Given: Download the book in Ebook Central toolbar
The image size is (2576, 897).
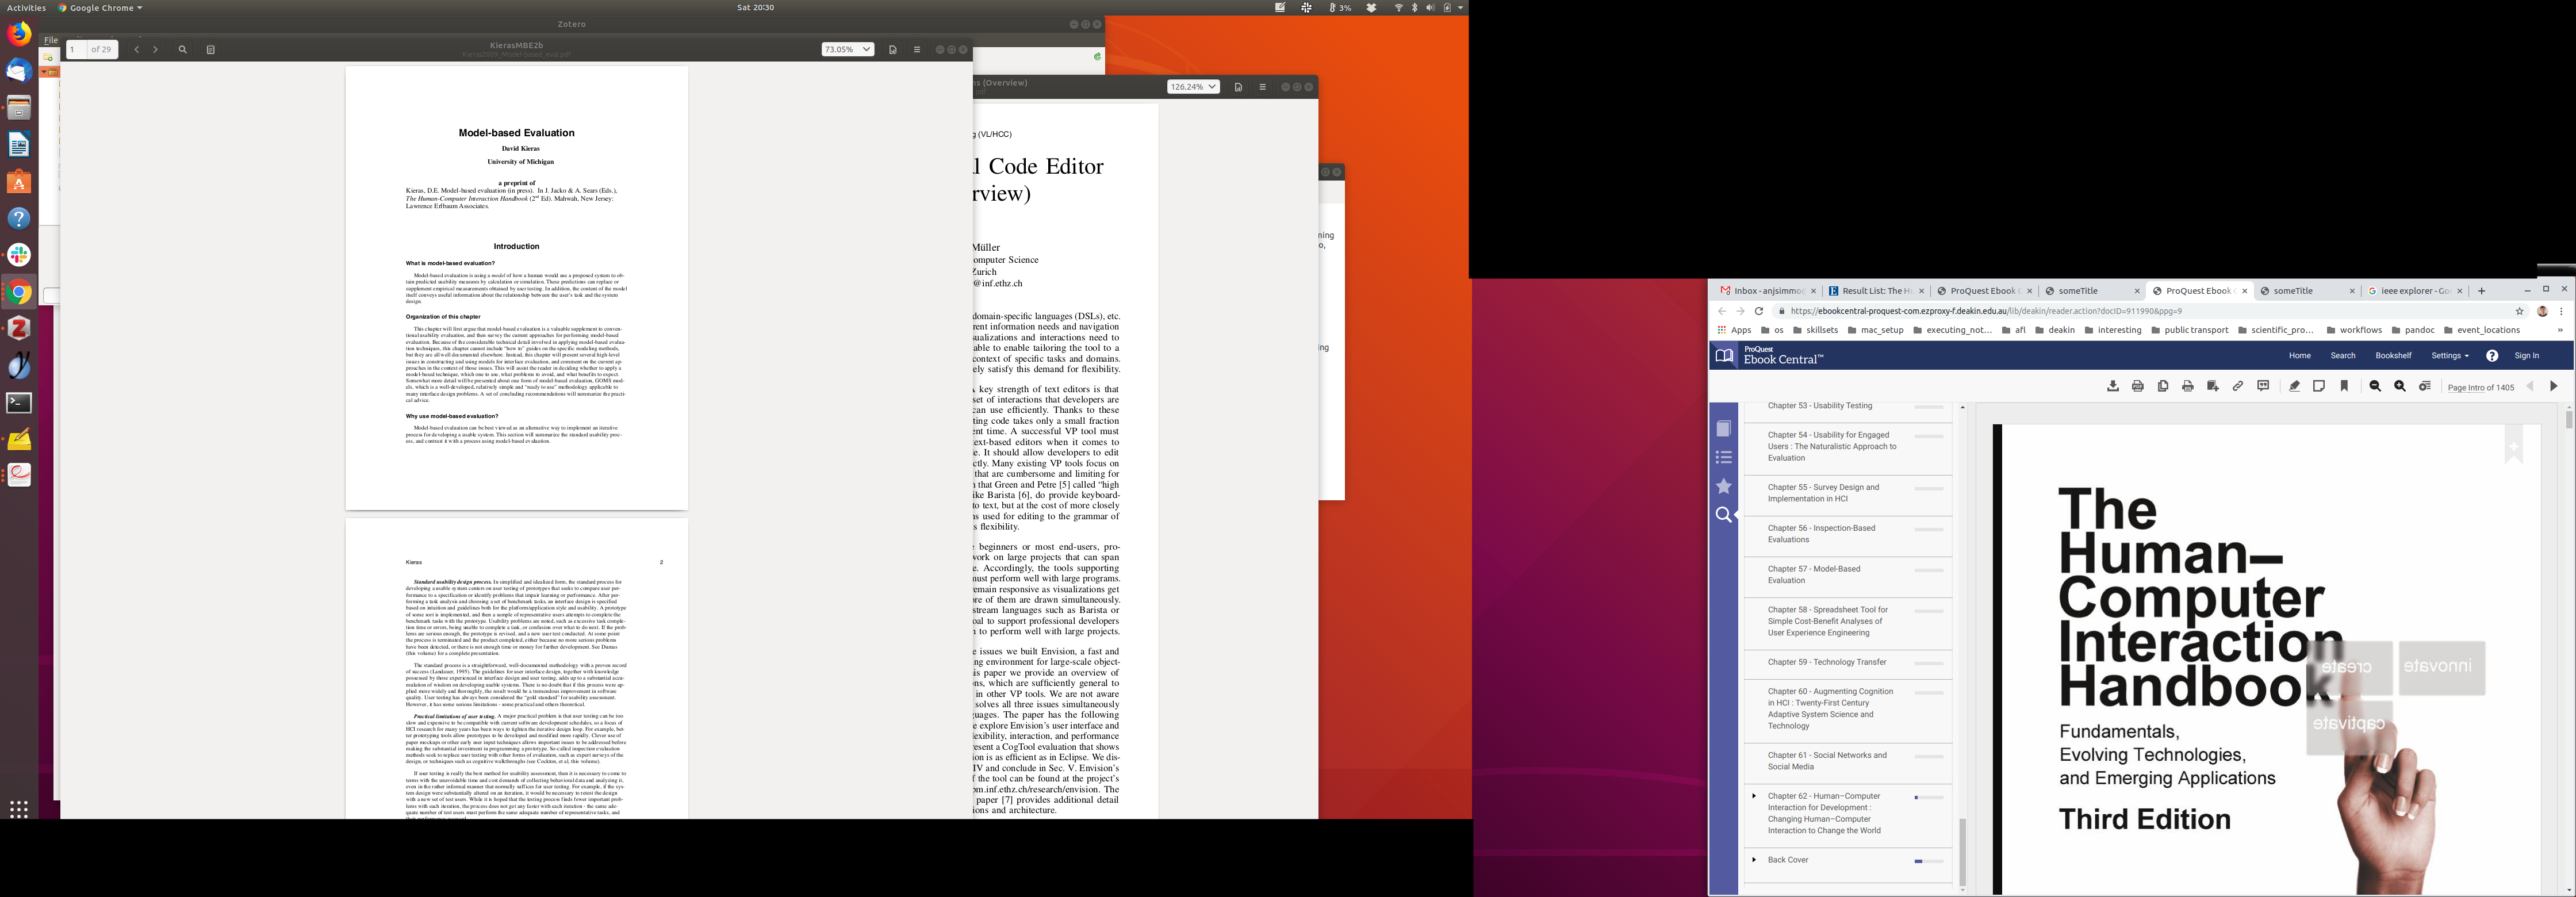Looking at the screenshot, I should pos(2112,387).
